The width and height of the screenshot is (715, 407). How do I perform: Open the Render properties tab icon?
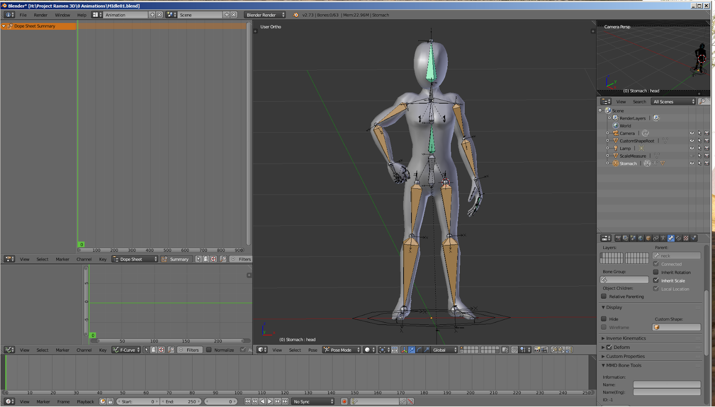coord(618,238)
